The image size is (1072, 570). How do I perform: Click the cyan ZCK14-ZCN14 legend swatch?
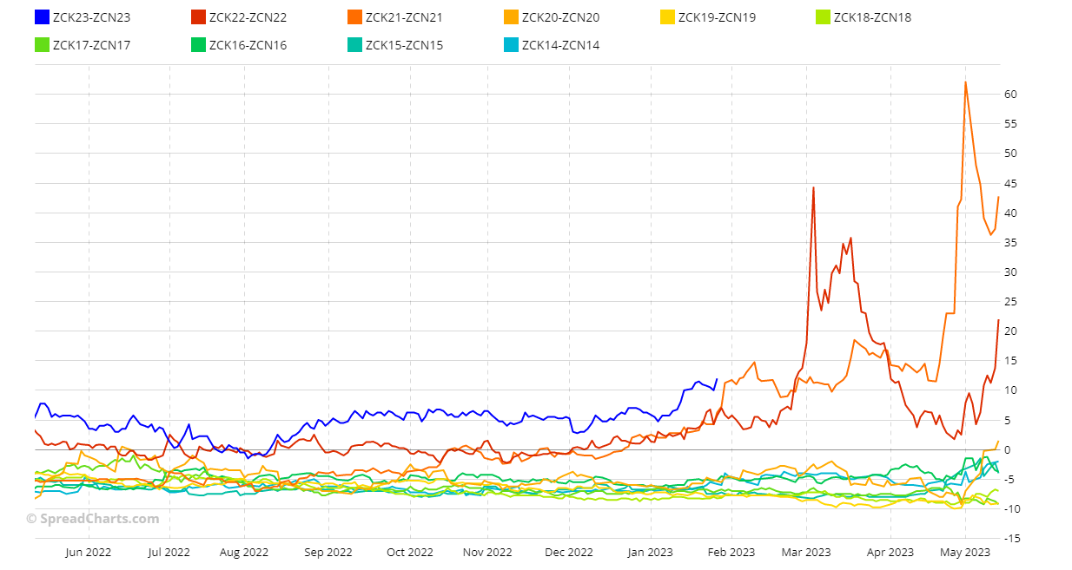511,45
